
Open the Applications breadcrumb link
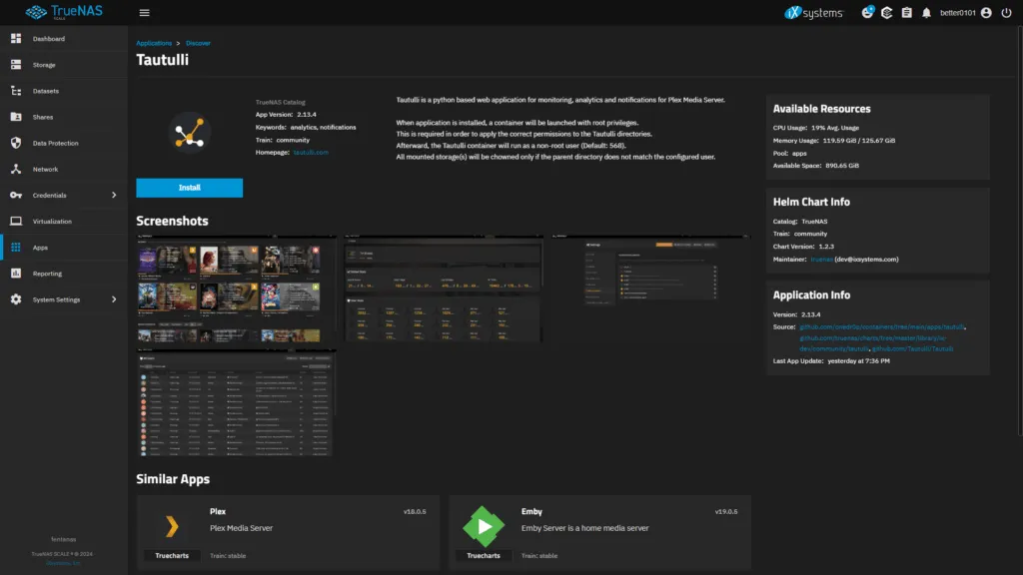[x=153, y=43]
